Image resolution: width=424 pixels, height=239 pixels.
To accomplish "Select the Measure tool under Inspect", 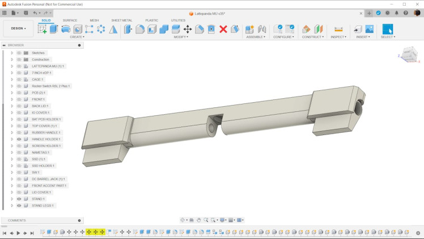I will [x=338, y=29].
